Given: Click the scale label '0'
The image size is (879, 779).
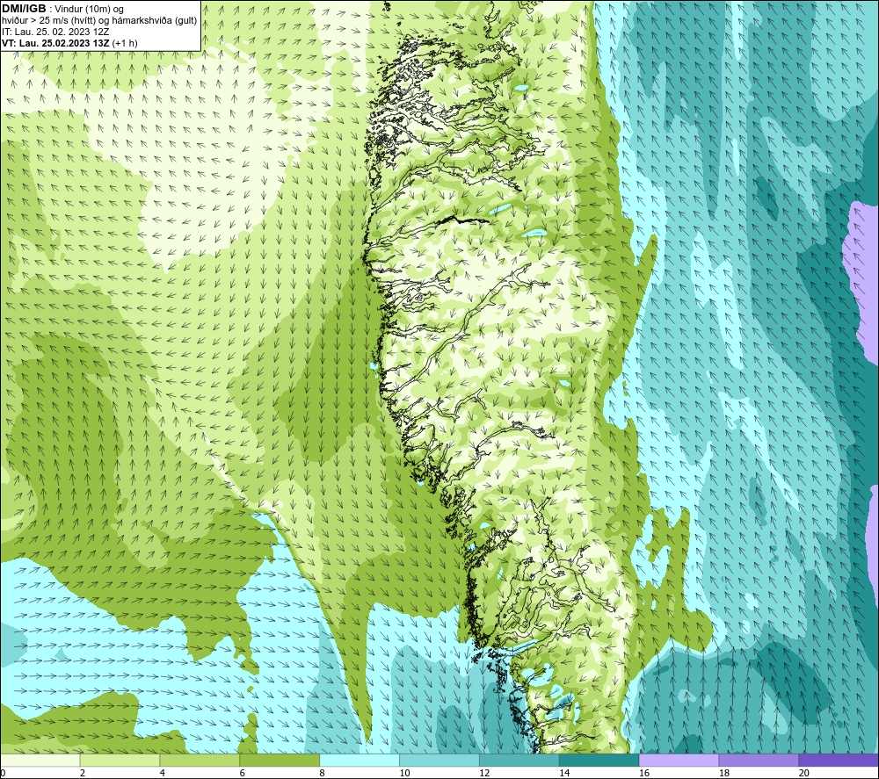Looking at the screenshot, I should pyautogui.click(x=3, y=773).
